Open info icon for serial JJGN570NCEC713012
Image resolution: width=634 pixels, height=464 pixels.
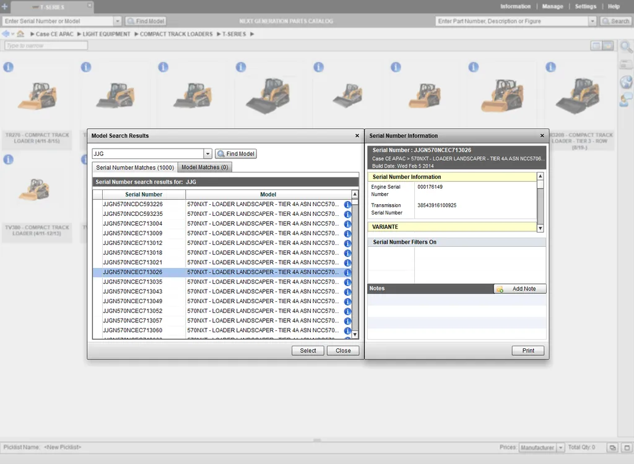[347, 243]
